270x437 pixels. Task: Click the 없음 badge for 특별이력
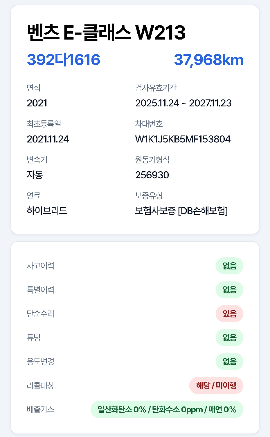click(x=229, y=290)
